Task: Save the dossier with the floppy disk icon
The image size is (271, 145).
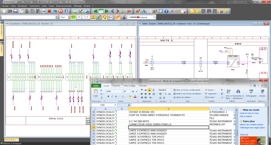Action: click(16, 11)
